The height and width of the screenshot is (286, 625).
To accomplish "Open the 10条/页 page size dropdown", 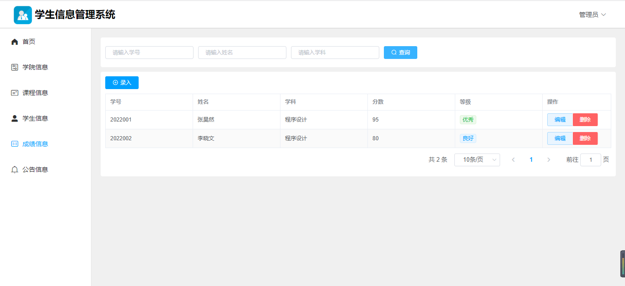I will tap(477, 160).
